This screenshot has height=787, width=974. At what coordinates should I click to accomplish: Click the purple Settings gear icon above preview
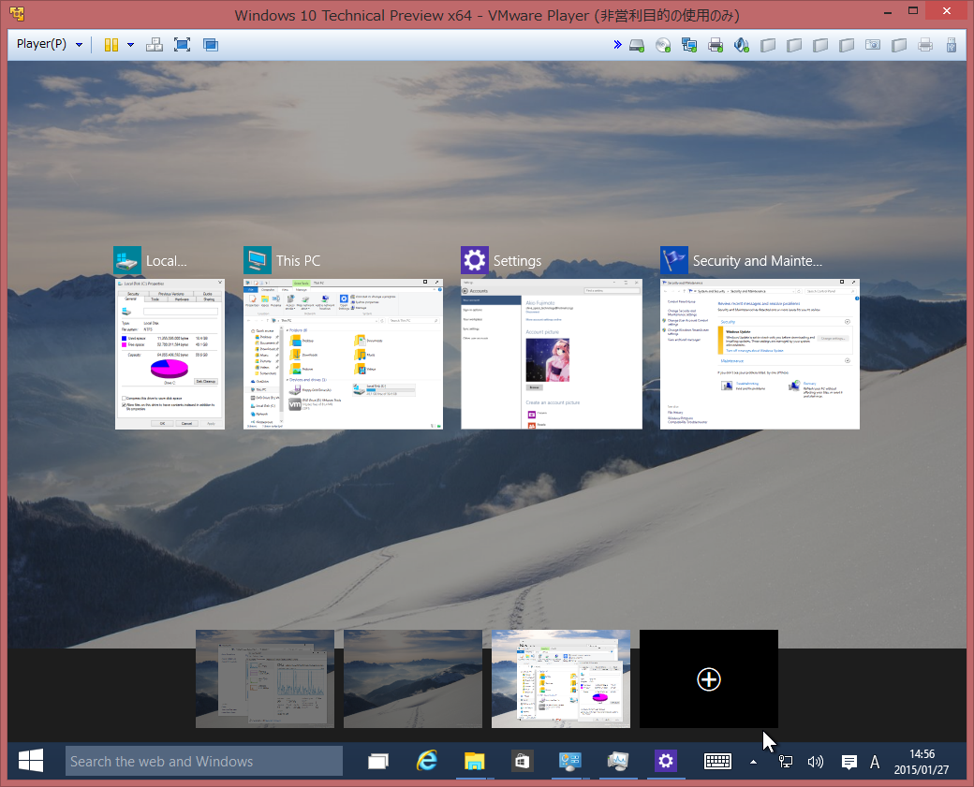pyautogui.click(x=475, y=260)
